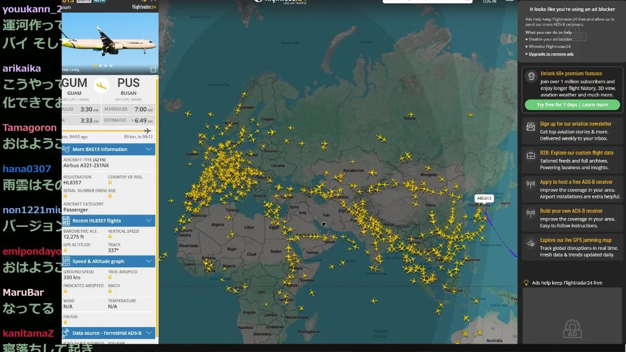Click lock icon under GPS Altitude
The width and height of the screenshot is (626, 352).
pyautogui.click(x=65, y=250)
